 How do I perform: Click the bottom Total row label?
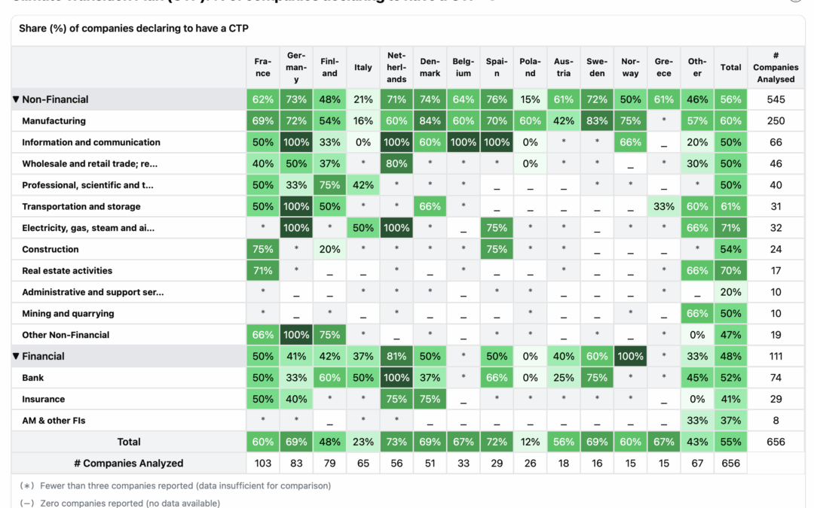129,442
